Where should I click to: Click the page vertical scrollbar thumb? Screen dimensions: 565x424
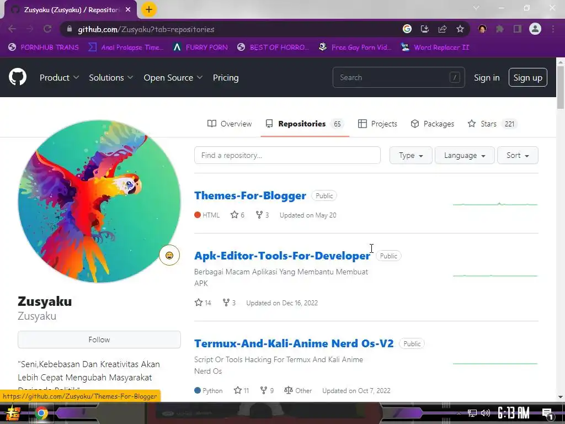(x=561, y=88)
